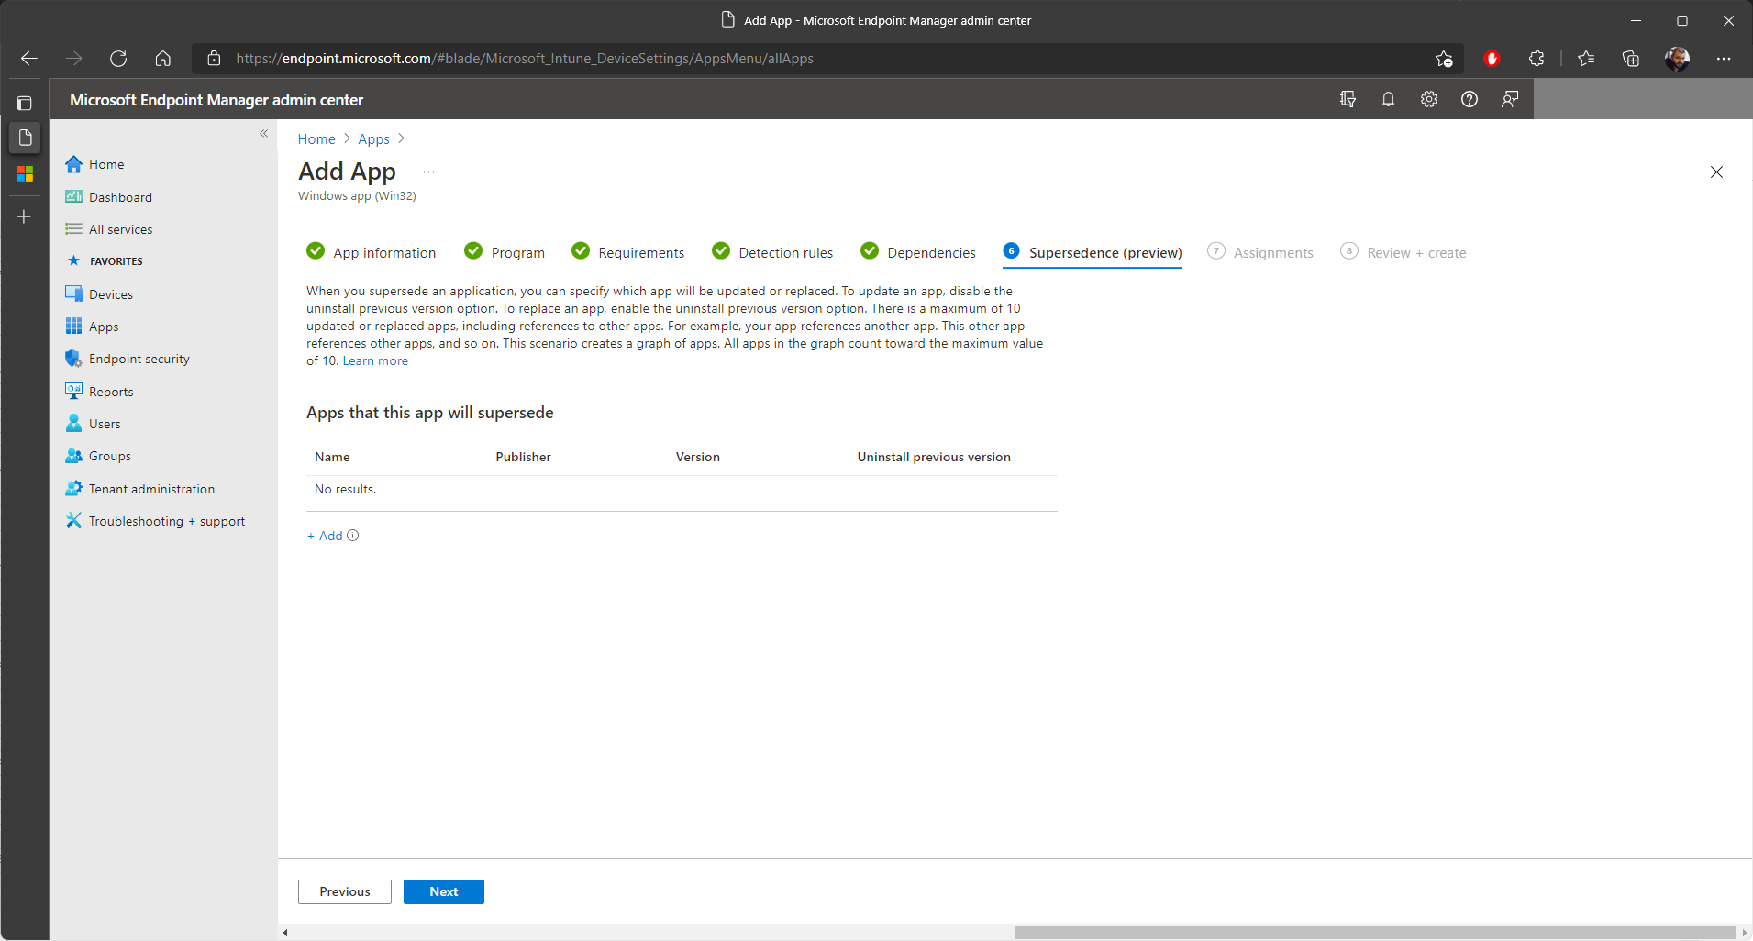Switch to the Dependencies step

pos(918,252)
